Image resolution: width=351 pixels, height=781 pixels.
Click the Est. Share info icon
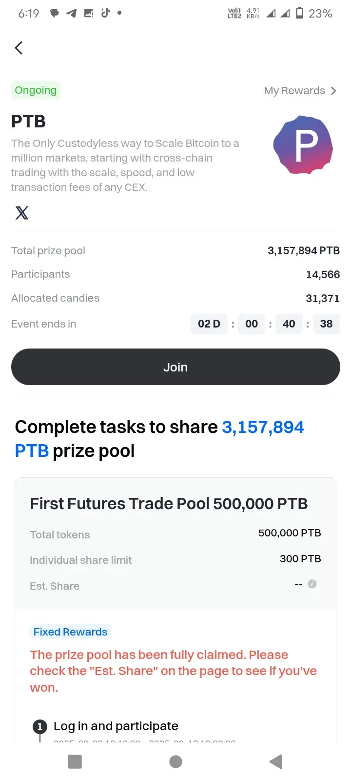(x=312, y=584)
